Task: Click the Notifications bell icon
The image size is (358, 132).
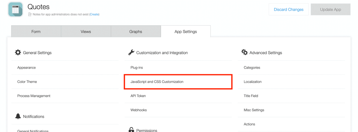Action: (18, 116)
